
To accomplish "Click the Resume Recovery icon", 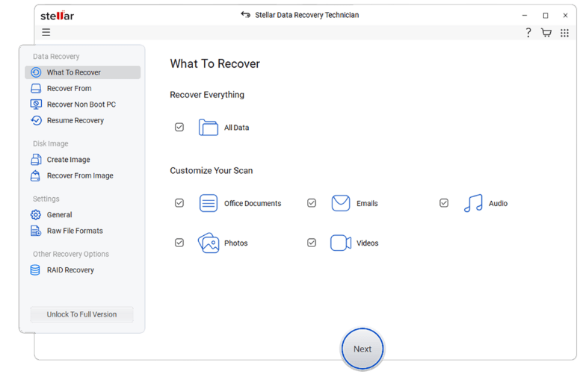I will point(36,120).
